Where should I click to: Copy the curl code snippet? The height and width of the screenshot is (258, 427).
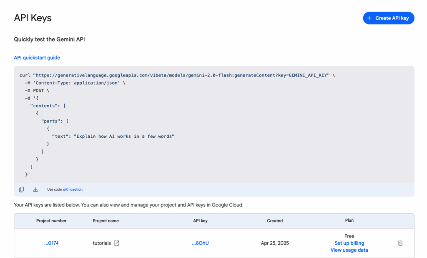tap(21, 190)
